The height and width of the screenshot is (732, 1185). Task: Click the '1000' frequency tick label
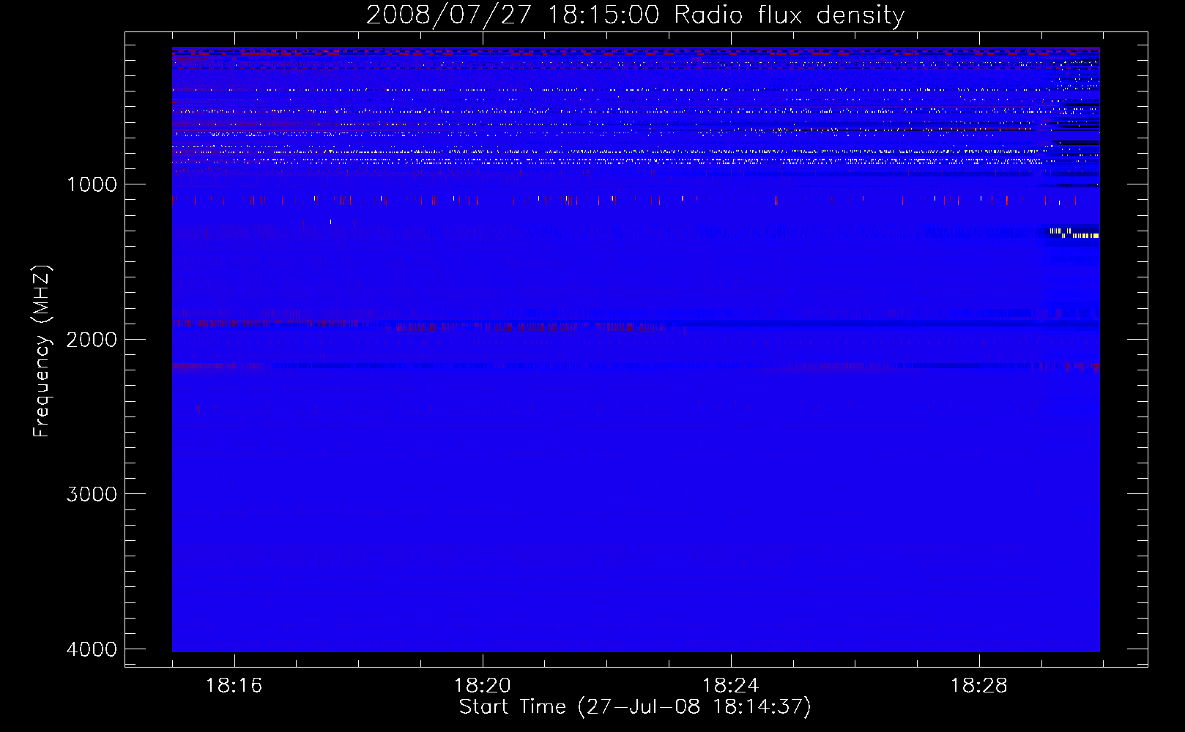tap(92, 184)
